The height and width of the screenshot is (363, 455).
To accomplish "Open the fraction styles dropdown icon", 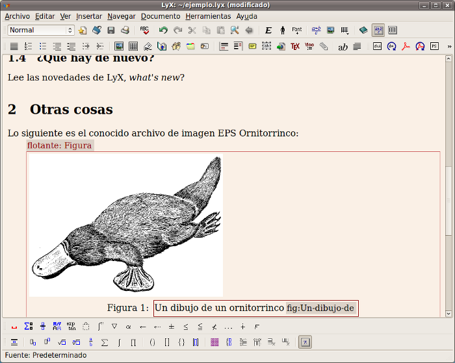I will pyautogui.click(x=43, y=327).
